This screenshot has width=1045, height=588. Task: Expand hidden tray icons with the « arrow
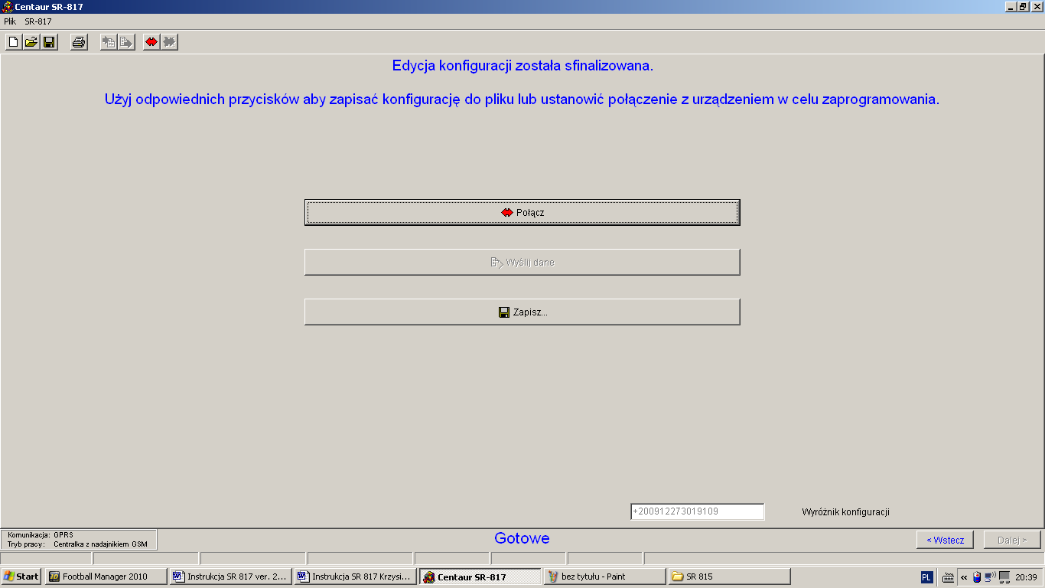(x=964, y=577)
